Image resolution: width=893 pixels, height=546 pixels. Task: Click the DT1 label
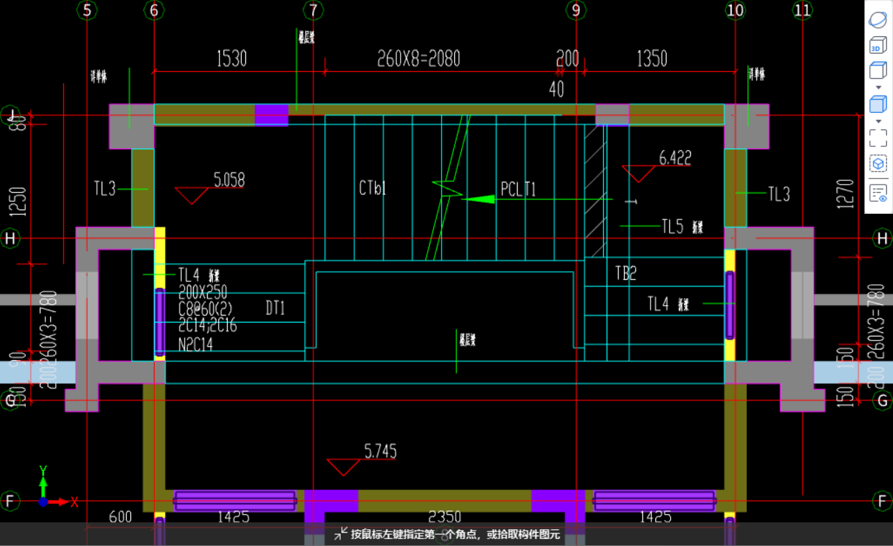(275, 308)
